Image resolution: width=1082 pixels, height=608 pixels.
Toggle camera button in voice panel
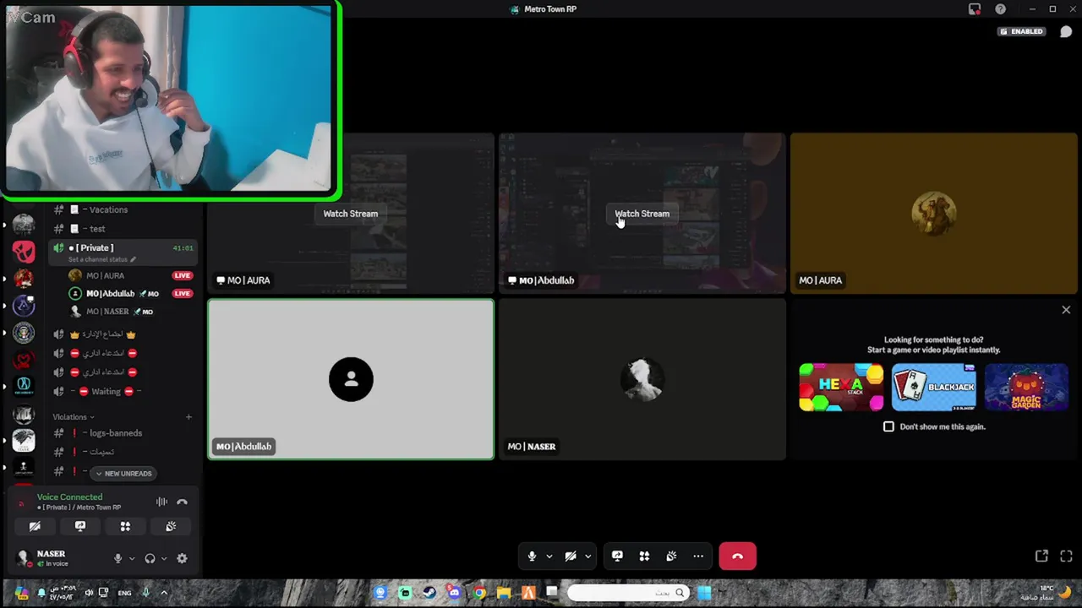click(35, 526)
